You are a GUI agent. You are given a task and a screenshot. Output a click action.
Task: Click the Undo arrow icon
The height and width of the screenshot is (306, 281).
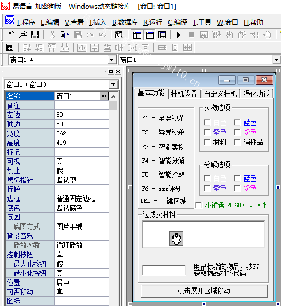pos(103,35)
